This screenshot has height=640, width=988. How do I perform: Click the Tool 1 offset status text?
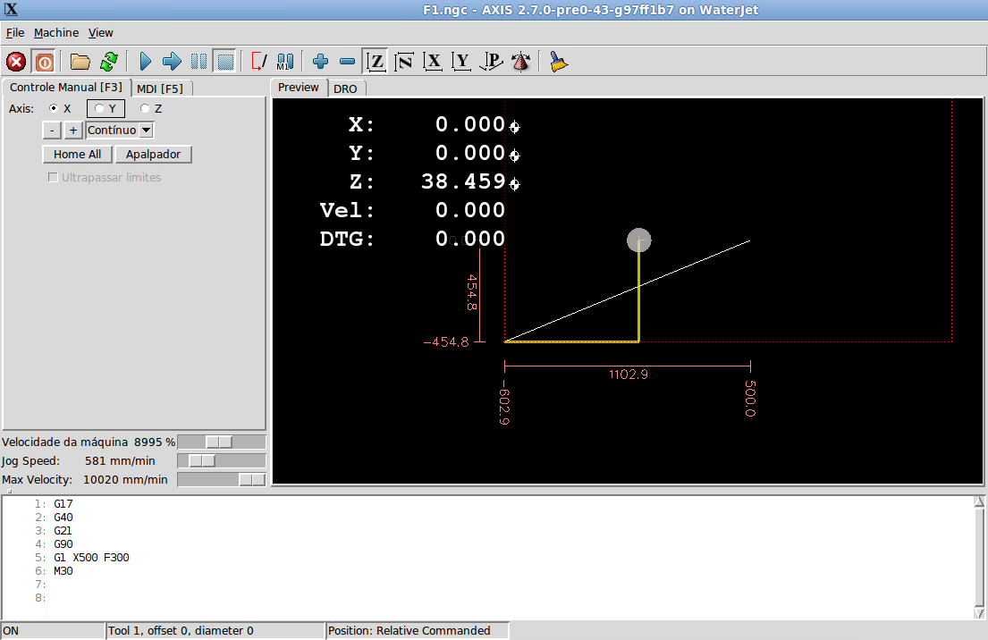pos(181,630)
